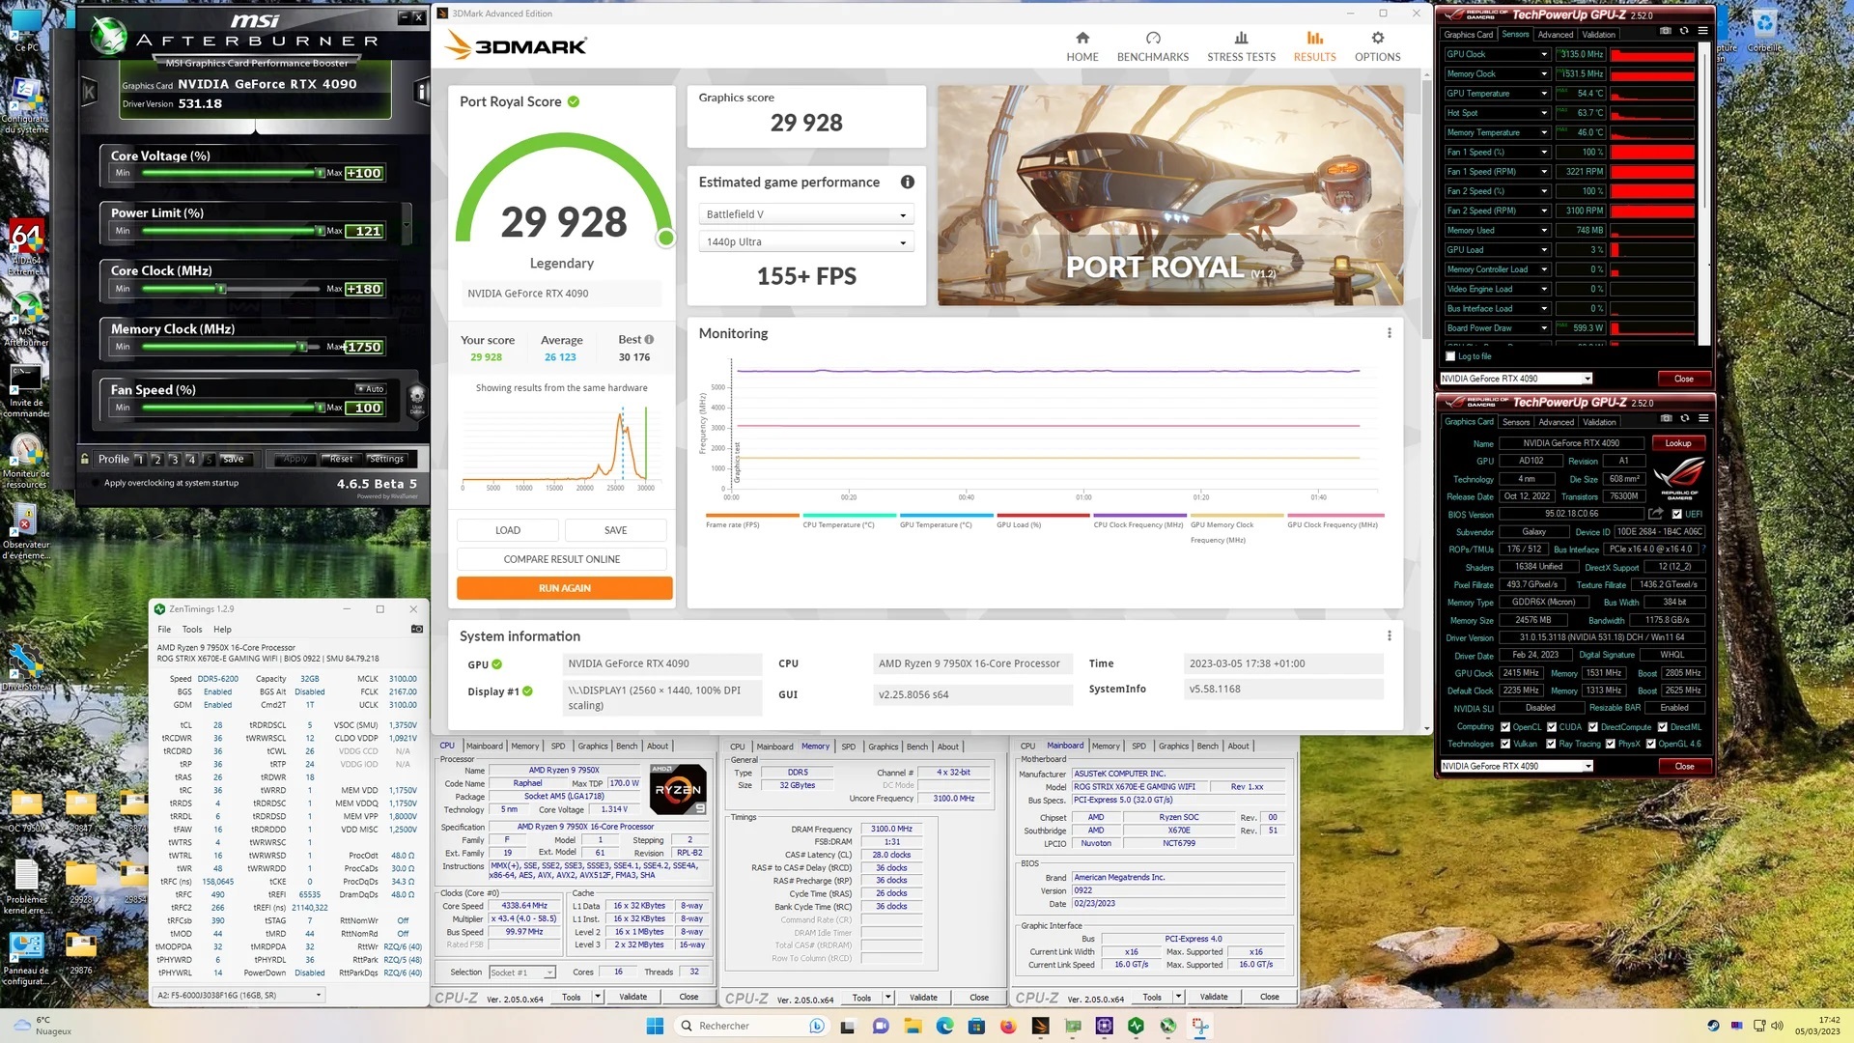This screenshot has height=1043, width=1854.
Task: Open the Home icon in 3DMark
Action: click(1081, 39)
